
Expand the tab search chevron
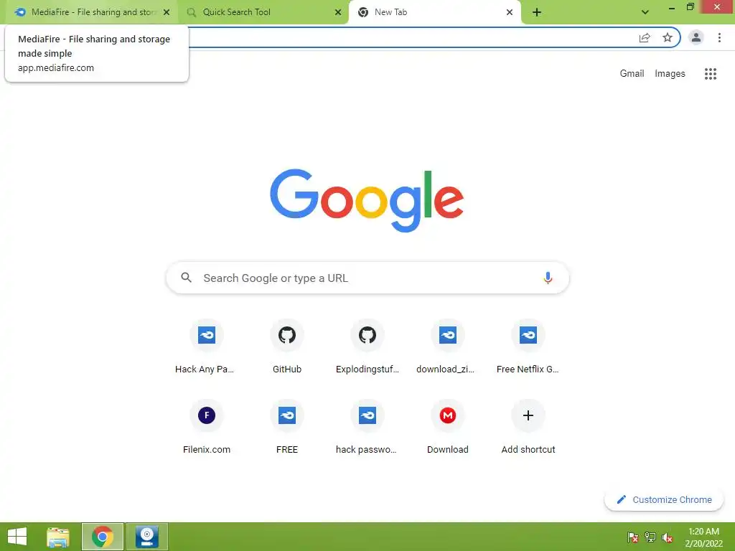tap(645, 13)
